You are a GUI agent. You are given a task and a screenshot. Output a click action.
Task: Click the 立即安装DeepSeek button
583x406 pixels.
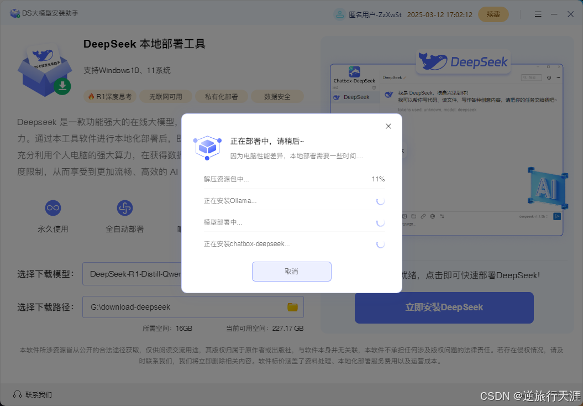444,308
